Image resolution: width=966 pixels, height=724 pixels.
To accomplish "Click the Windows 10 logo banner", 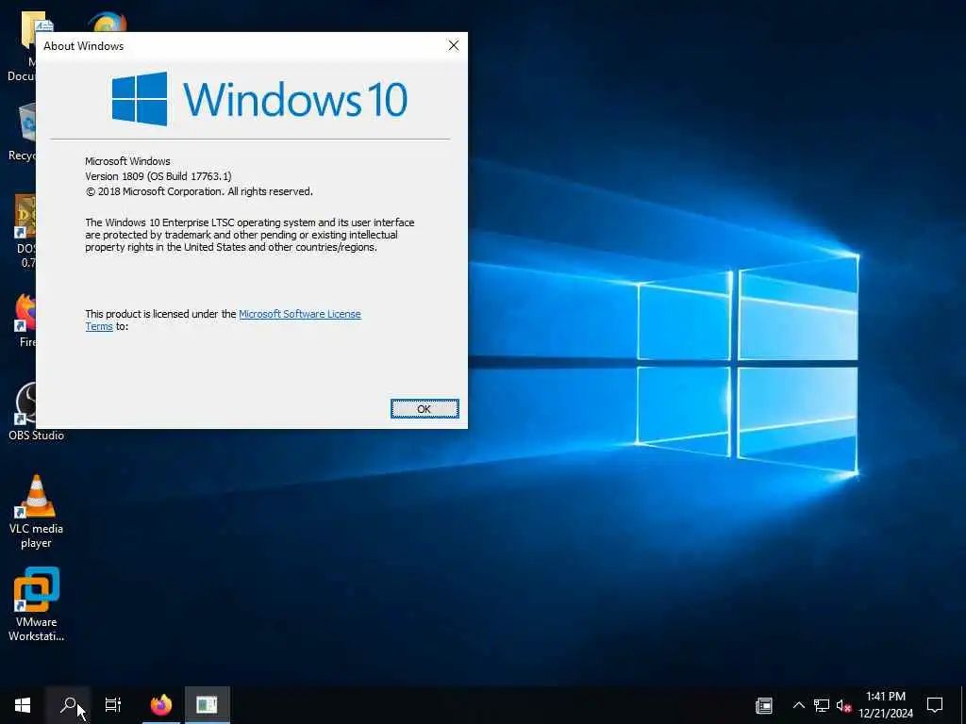I will pos(259,98).
